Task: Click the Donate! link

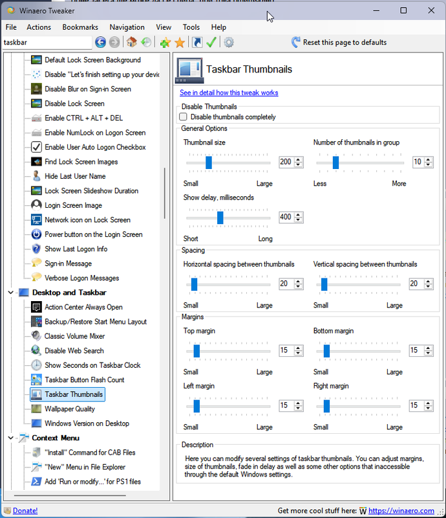Action: tap(25, 510)
